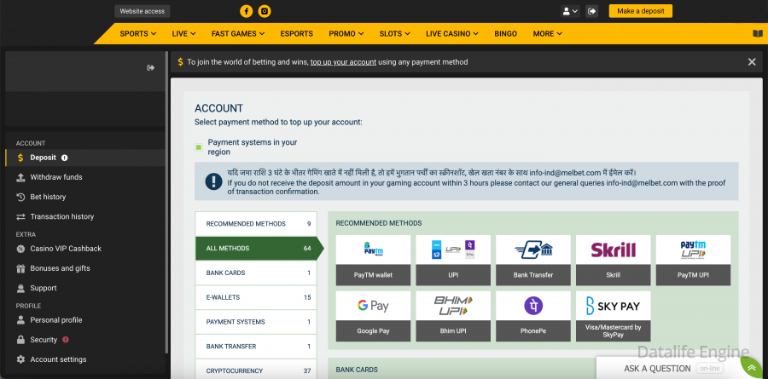Choose the Bhim UPI payment method
The height and width of the screenshot is (379, 768).
453,317
